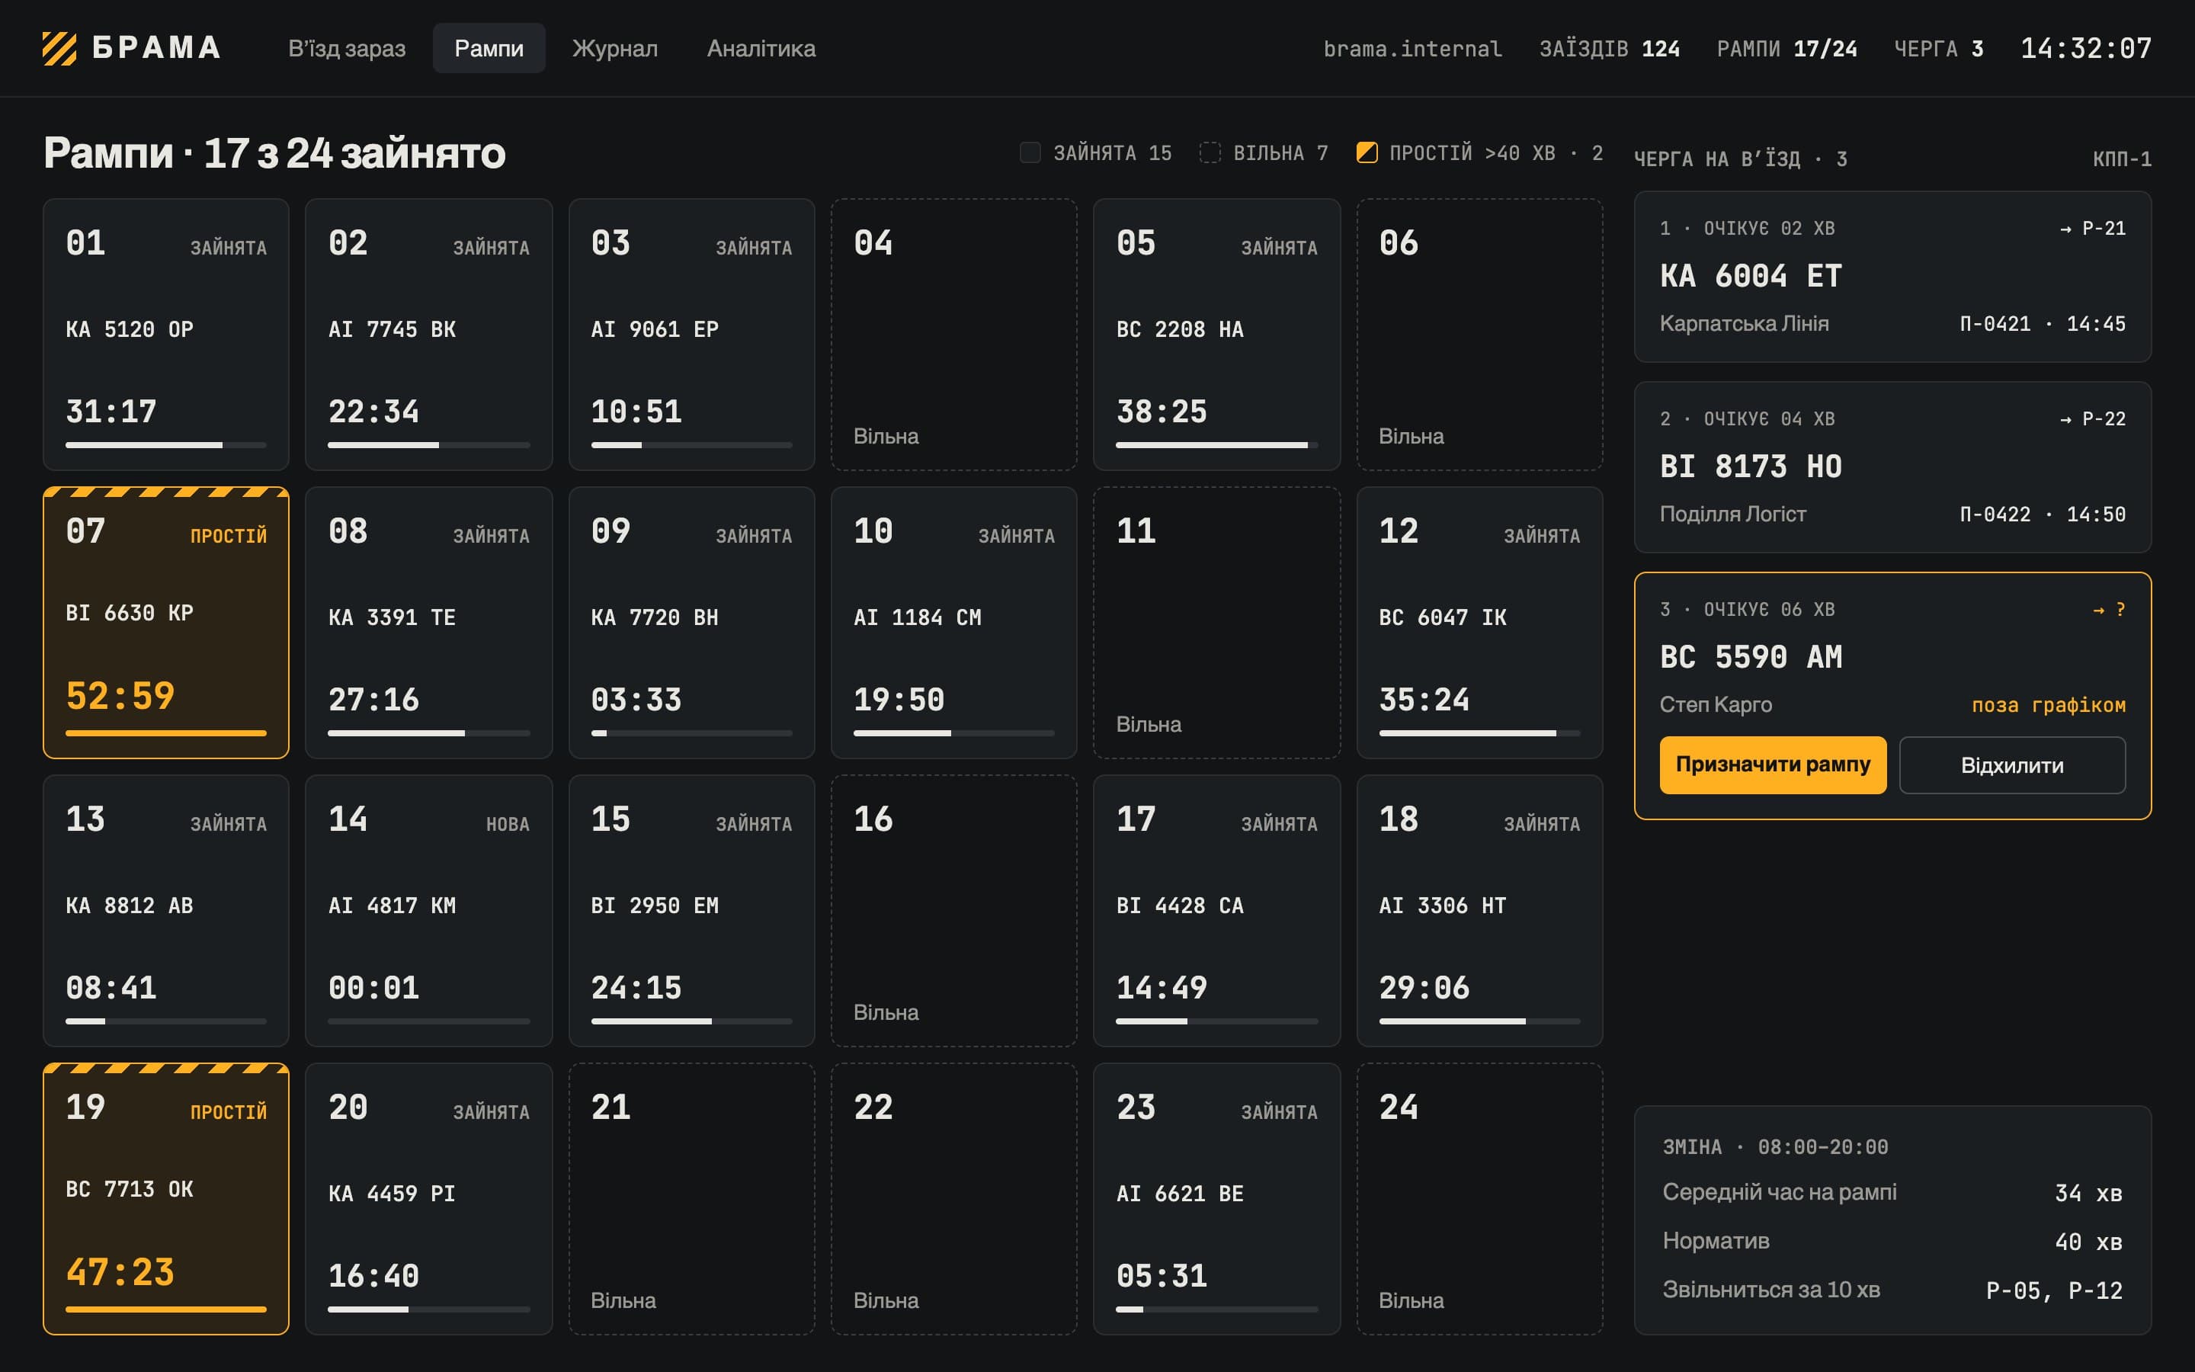
Task: Click Призначити рампу button
Action: coord(1772,765)
